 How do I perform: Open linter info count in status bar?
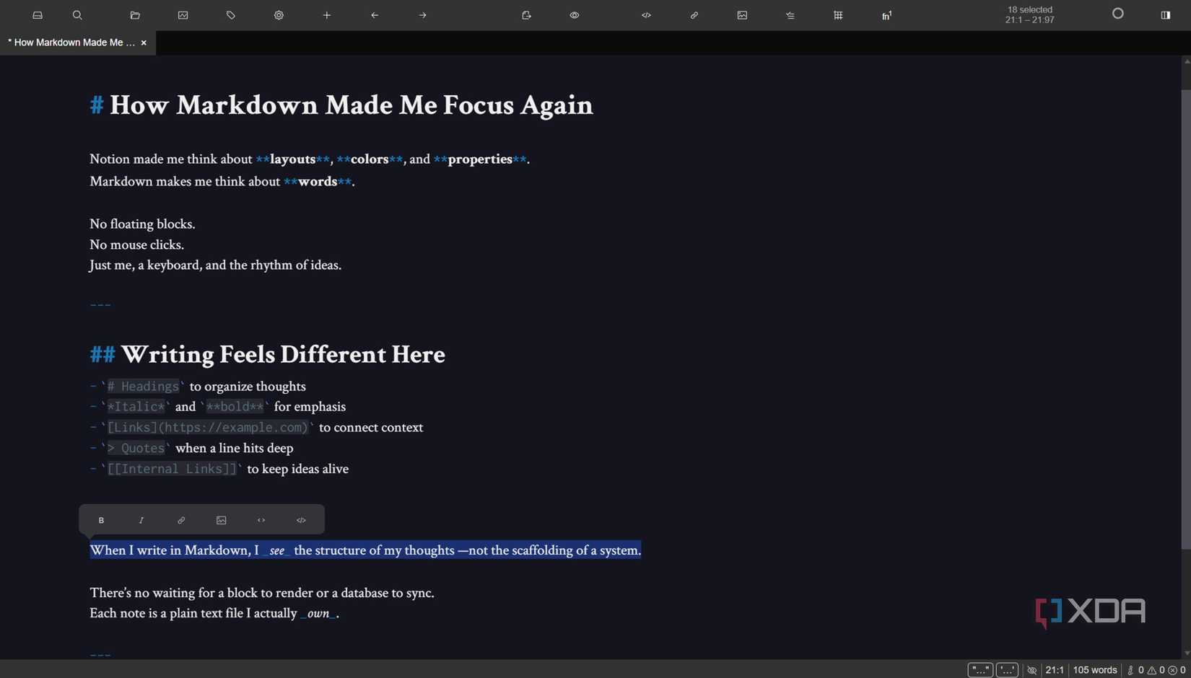[x=1135, y=670]
